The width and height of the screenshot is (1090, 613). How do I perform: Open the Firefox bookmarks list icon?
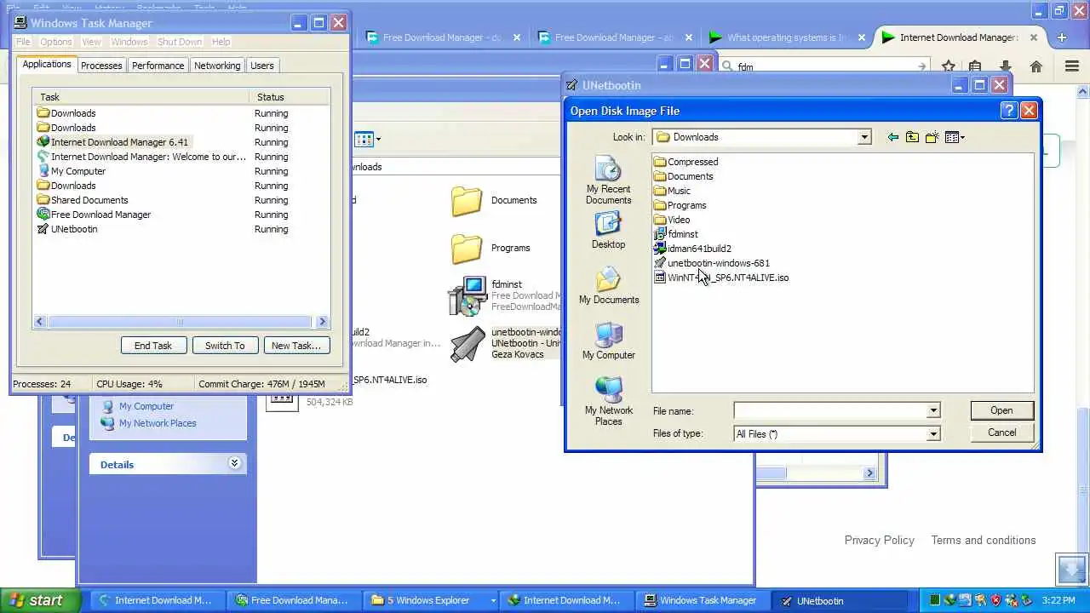click(x=976, y=66)
